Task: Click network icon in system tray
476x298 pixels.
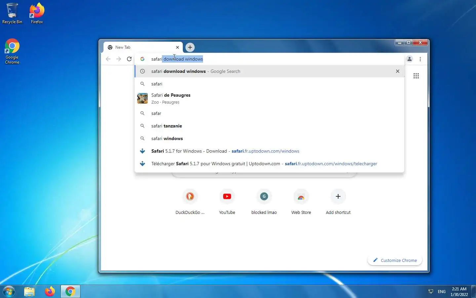Action: (x=431, y=291)
